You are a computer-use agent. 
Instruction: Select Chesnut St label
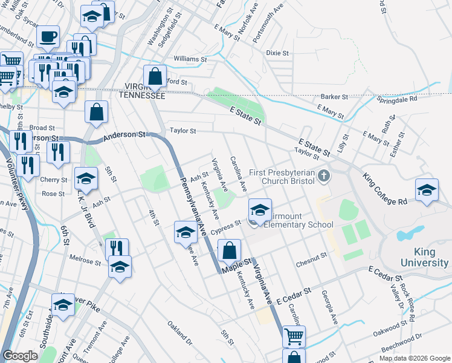312,260
